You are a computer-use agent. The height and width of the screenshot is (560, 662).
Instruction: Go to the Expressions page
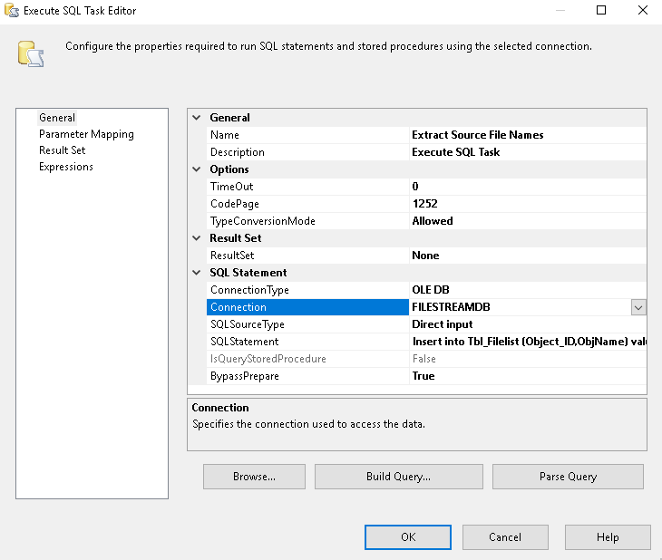tap(66, 167)
